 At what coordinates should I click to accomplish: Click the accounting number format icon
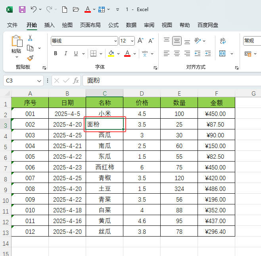248,54
